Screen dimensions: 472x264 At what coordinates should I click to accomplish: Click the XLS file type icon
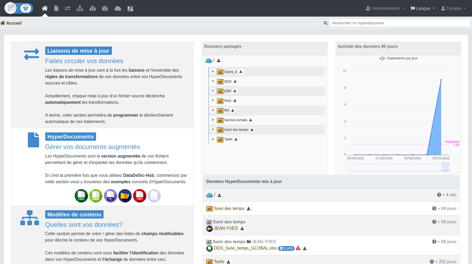81,196
